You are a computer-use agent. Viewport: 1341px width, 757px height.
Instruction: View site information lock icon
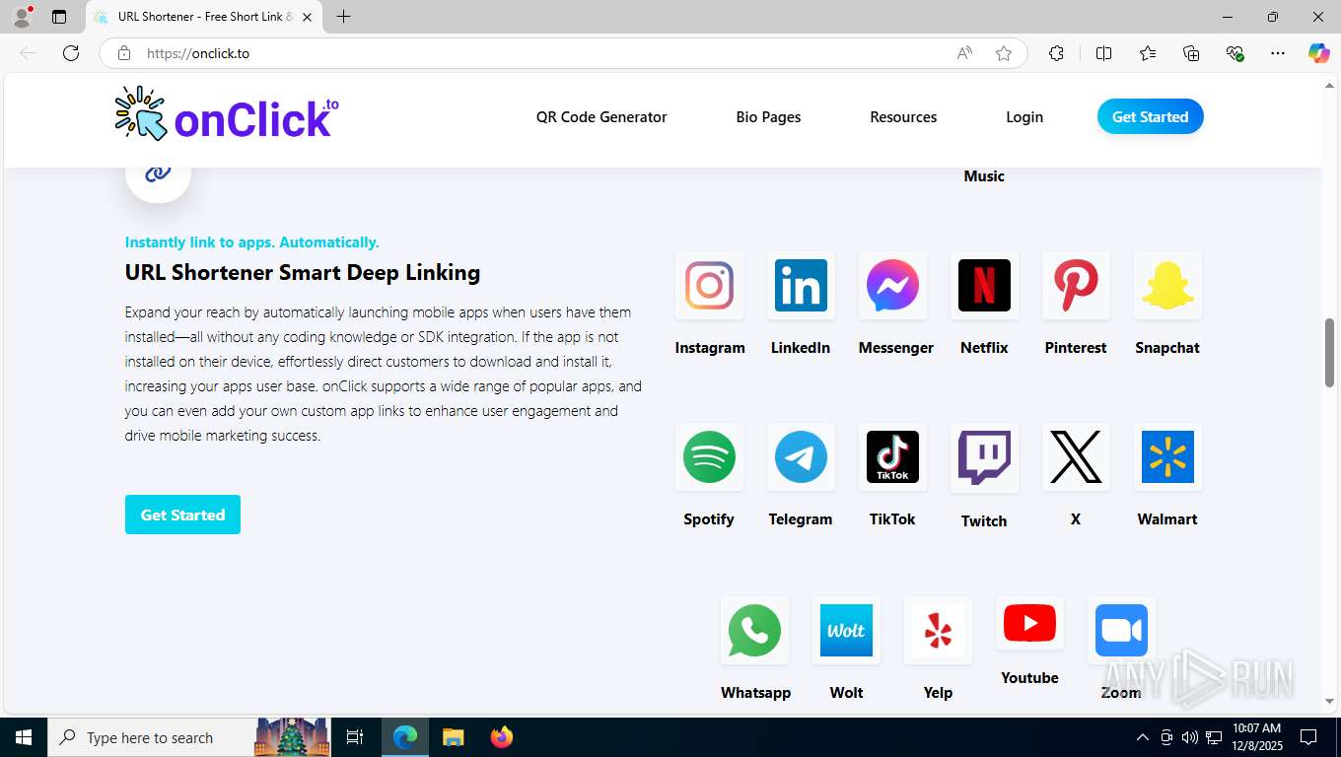124,53
